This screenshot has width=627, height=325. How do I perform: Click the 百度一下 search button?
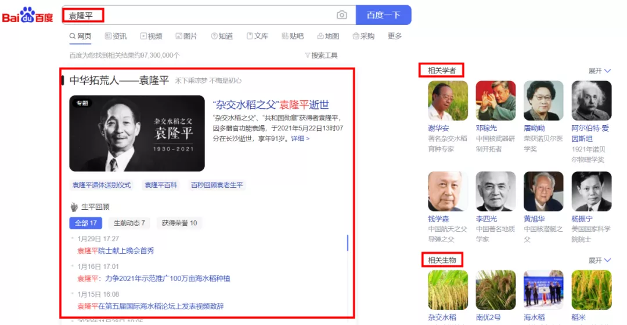point(384,15)
